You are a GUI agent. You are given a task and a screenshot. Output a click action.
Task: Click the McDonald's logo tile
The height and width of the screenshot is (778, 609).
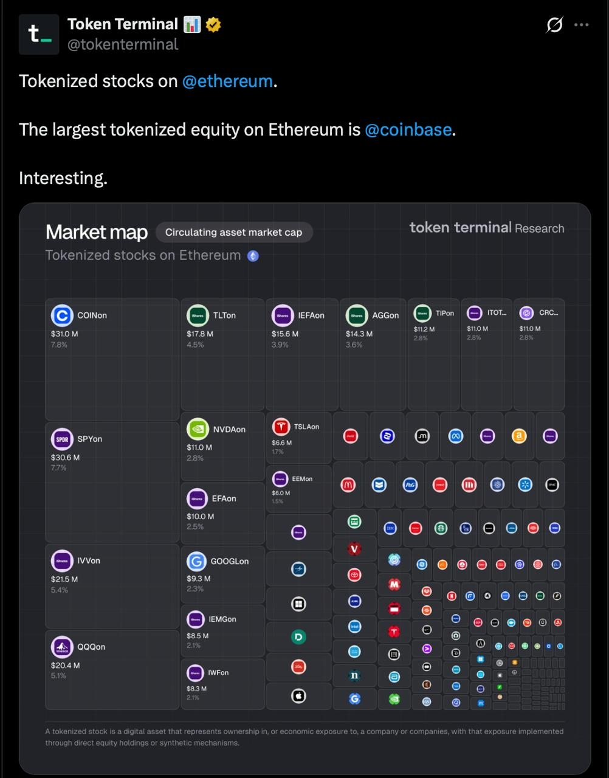348,485
